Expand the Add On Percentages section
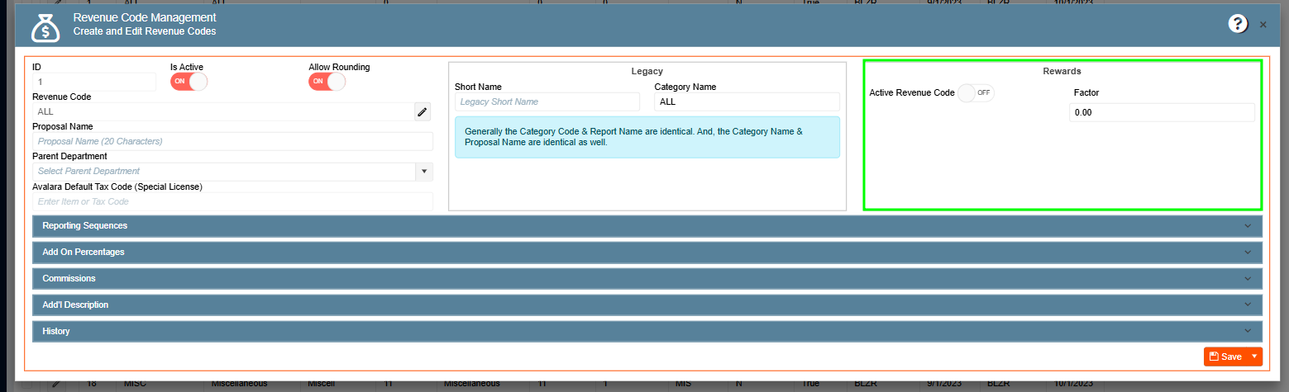This screenshot has height=392, width=1289. (647, 252)
